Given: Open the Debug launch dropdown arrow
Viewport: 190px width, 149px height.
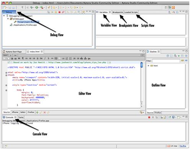Looking at the screenshot, I should [x=33, y=8].
